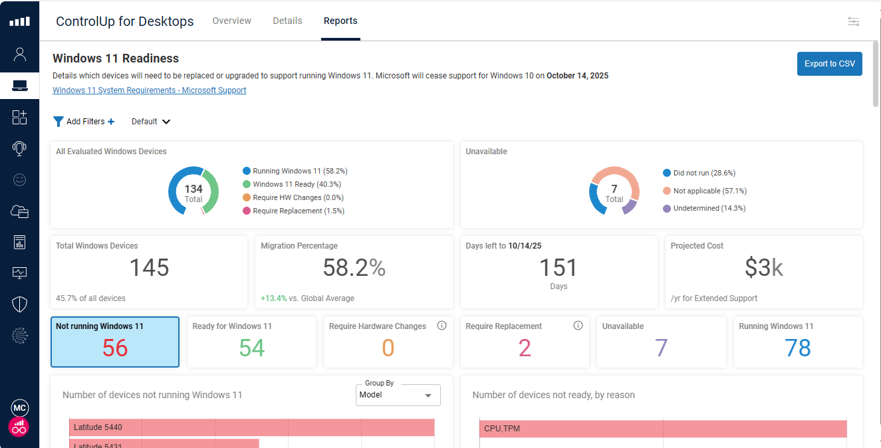
Task: Open the chart report icon in sidebar
Action: 19,242
